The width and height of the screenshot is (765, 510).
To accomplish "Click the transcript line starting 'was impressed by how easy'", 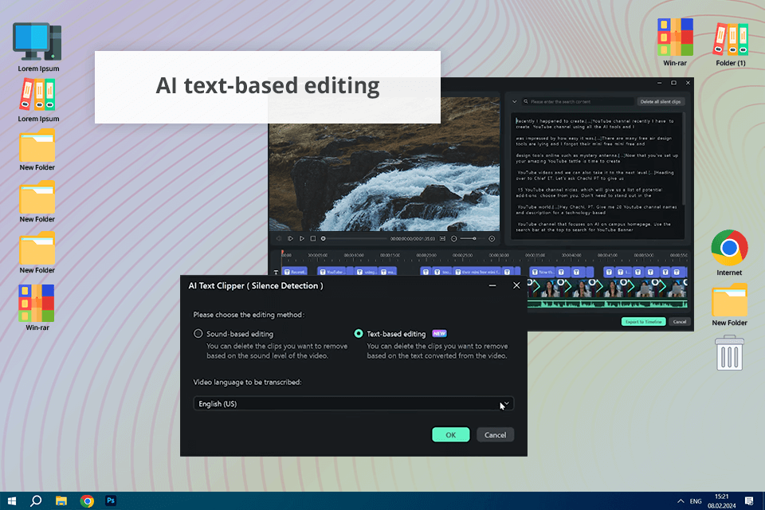I will pyautogui.click(x=594, y=141).
